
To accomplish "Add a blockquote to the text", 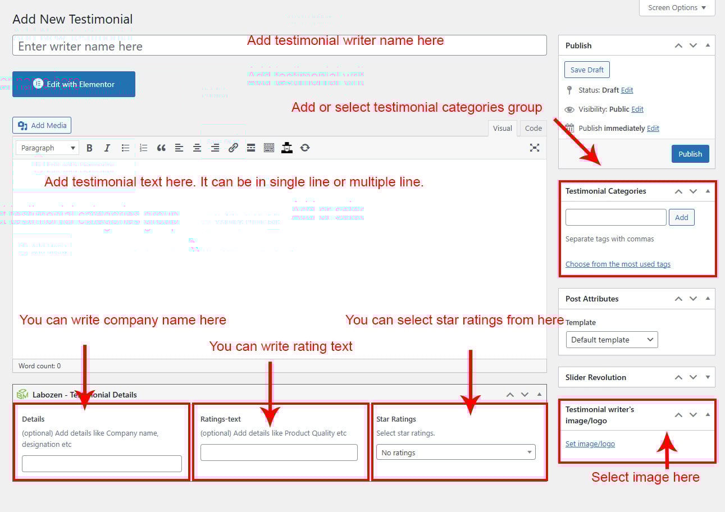I will [x=161, y=148].
